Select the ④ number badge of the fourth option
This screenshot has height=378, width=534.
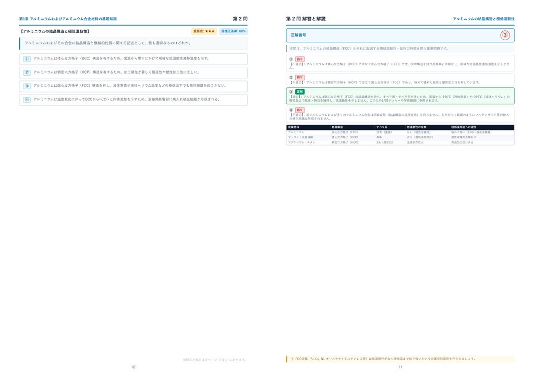(27, 100)
